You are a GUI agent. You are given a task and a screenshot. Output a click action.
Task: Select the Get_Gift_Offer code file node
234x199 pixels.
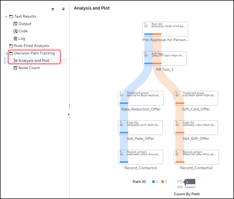pyautogui.click(x=196, y=128)
